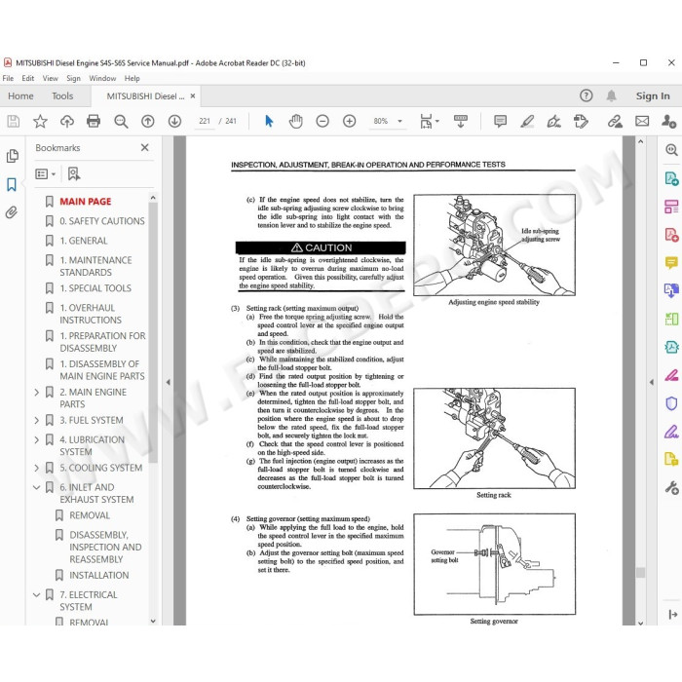This screenshot has width=682, height=682.
Task: Add document to starred files
Action: (40, 121)
